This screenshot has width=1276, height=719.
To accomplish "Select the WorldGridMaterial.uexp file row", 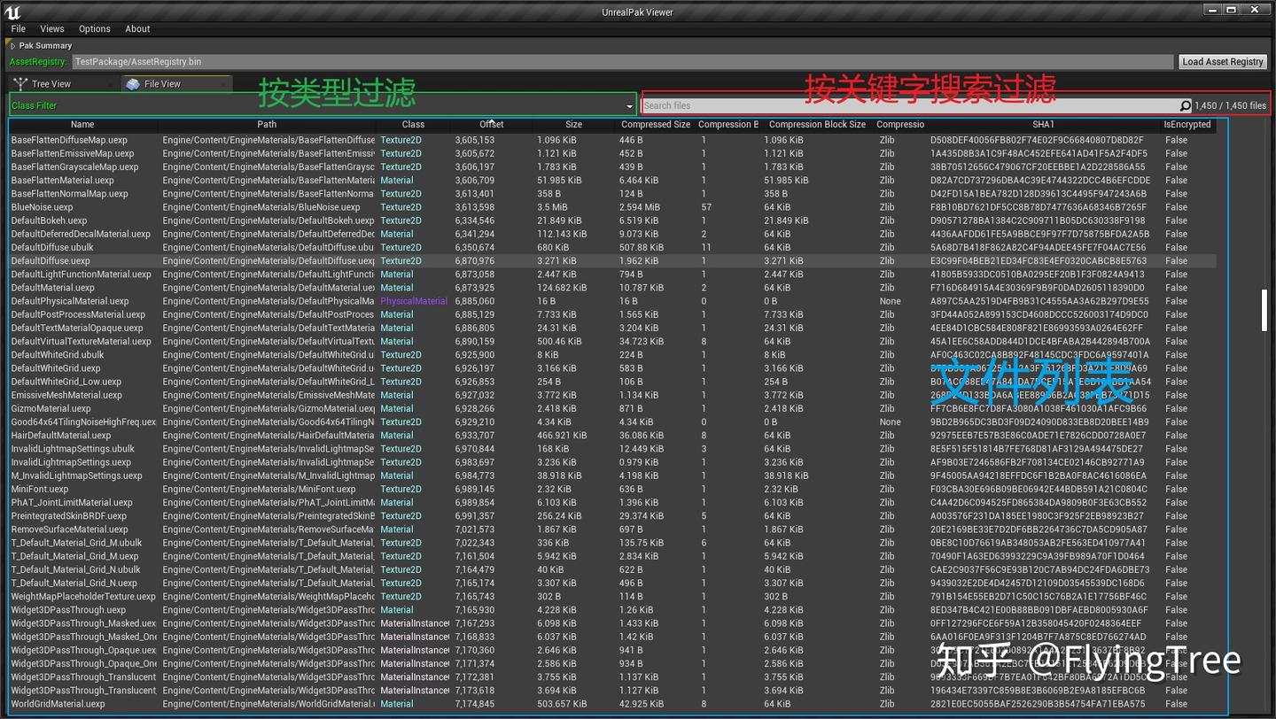I will 80,704.
